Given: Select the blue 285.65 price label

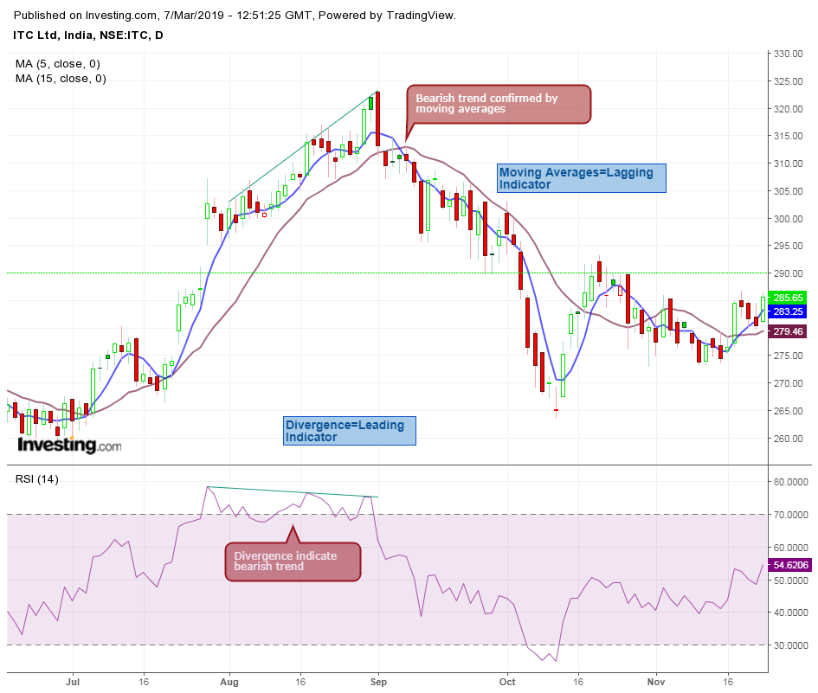Looking at the screenshot, I should (x=786, y=298).
